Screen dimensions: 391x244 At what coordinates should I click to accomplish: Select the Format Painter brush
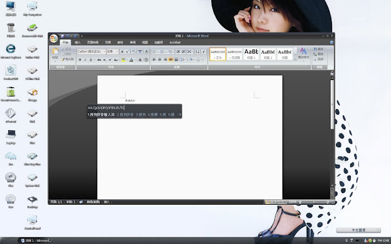click(x=68, y=59)
